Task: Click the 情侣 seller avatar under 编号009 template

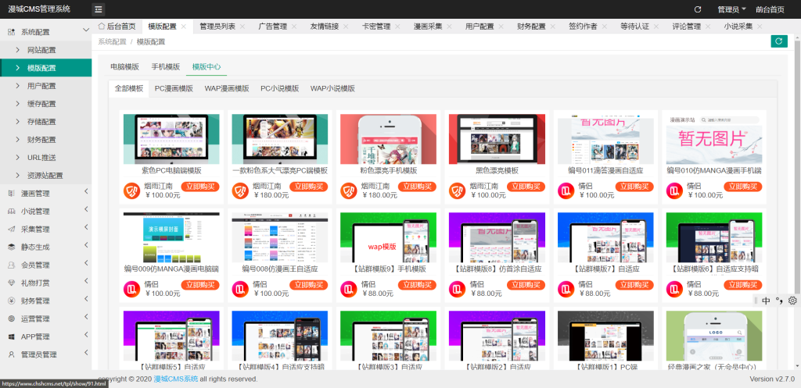Action: tap(131, 288)
